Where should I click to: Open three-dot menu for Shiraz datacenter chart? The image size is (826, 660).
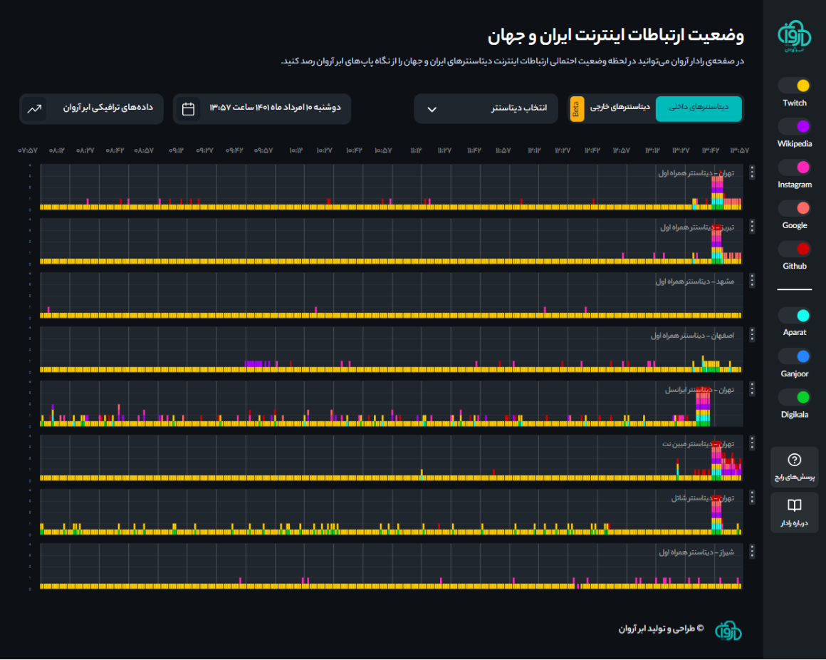click(752, 552)
